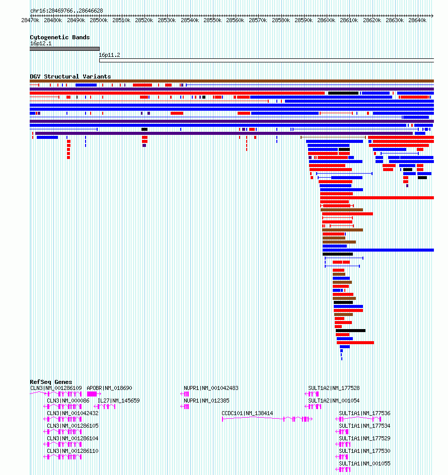The image size is (448, 475).
Task: Click the CLN3 NM_001286110 gene glyph
Action: click(63, 457)
